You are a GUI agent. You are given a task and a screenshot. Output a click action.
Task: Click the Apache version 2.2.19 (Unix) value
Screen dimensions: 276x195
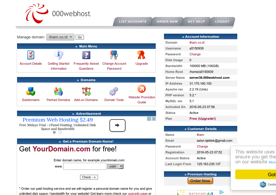pyautogui.click(x=199, y=89)
